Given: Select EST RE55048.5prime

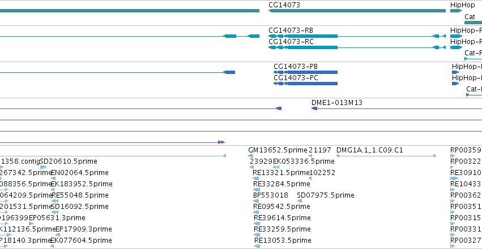Looking at the screenshot, I should point(80,195).
